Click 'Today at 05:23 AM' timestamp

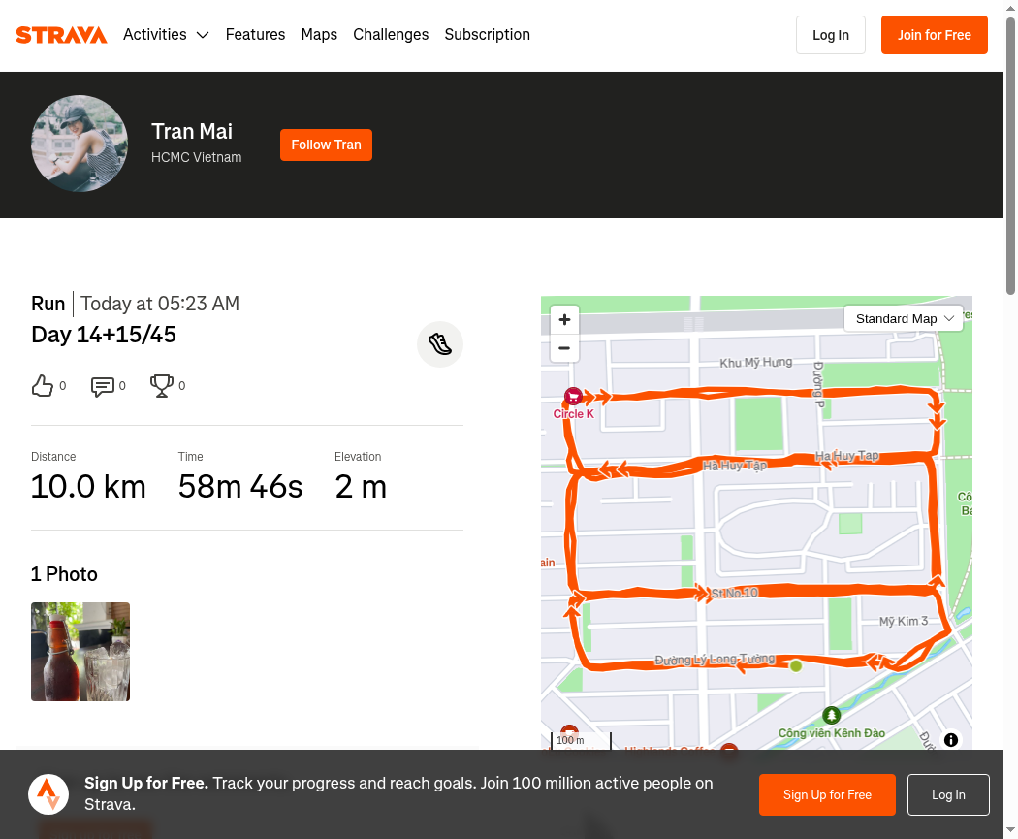tap(160, 304)
